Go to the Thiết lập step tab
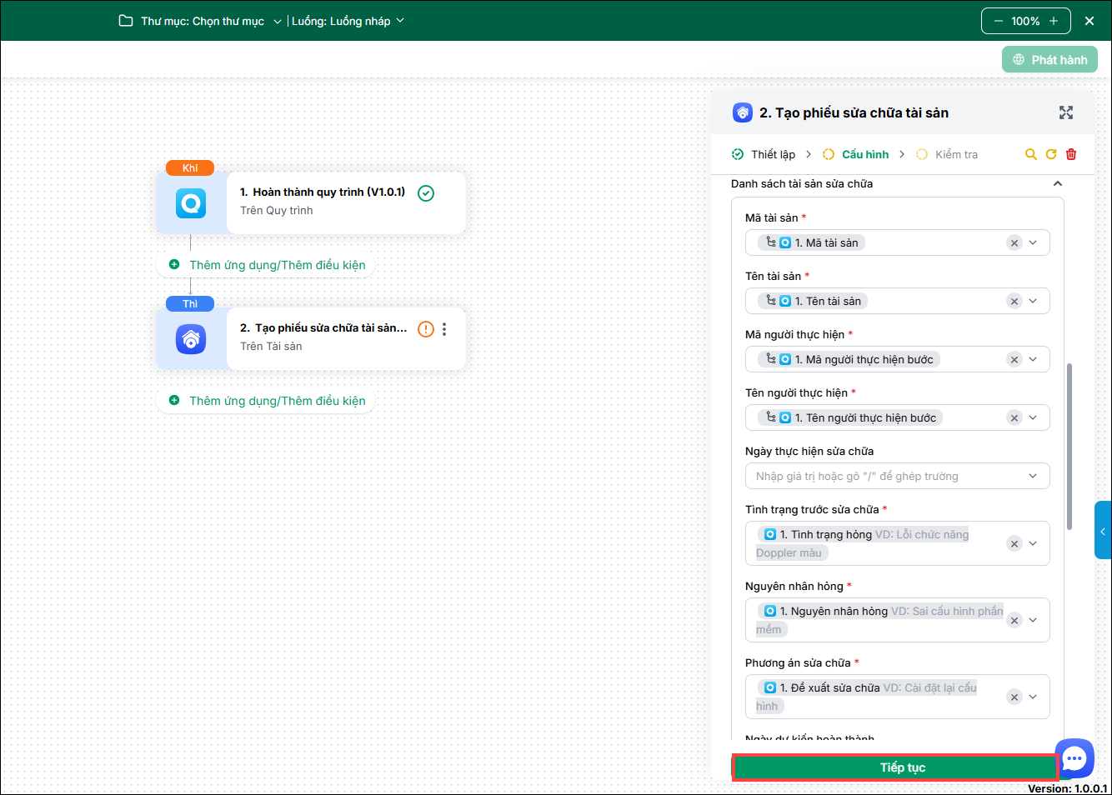 point(764,154)
